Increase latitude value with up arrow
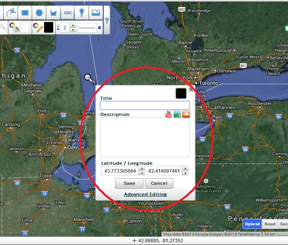Viewport: 288px width, 245px height. (141, 169)
